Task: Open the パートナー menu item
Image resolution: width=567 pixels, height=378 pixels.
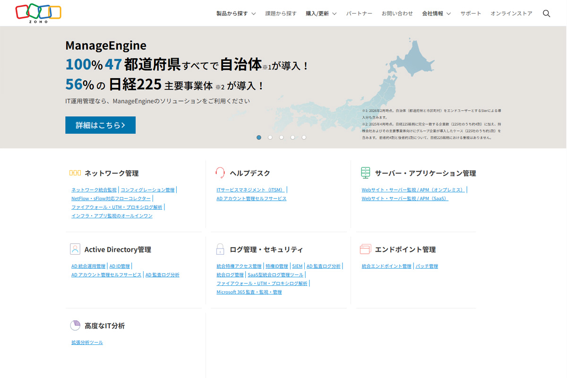Action: point(359,14)
